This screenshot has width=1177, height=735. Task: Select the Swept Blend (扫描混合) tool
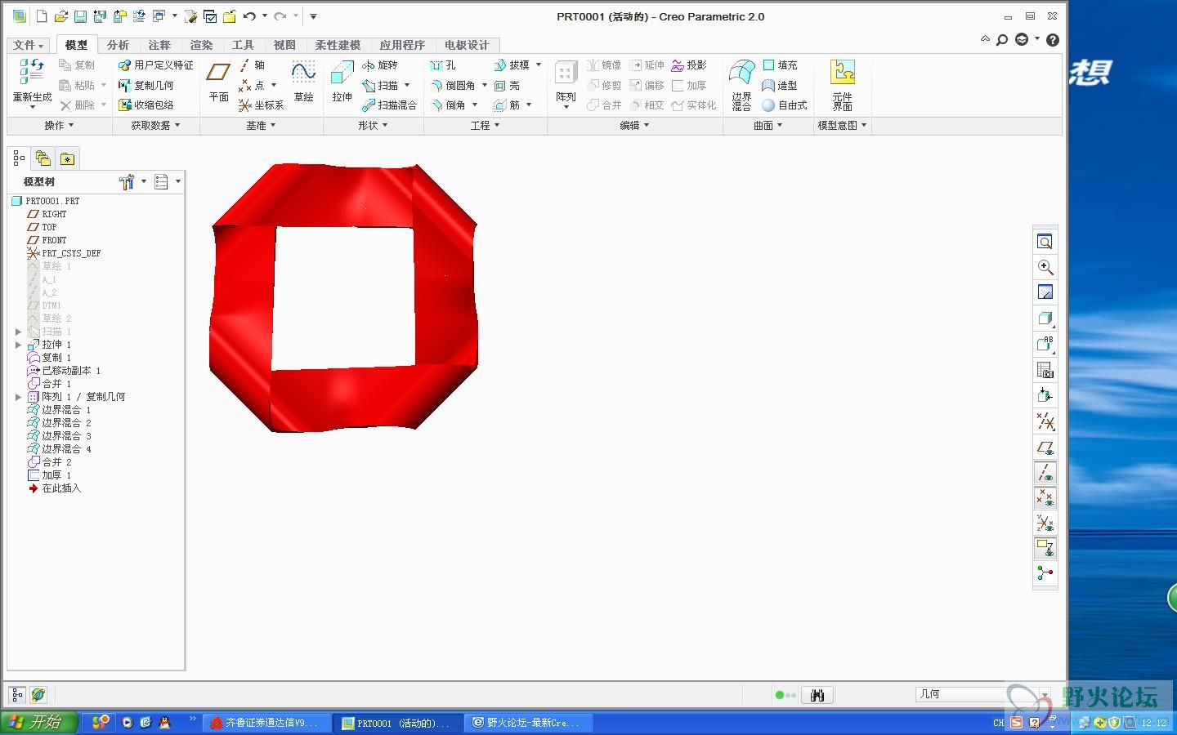(x=389, y=105)
